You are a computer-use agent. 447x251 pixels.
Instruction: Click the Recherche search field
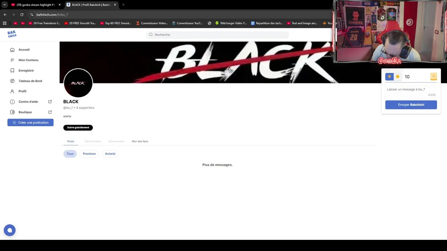coord(217,35)
